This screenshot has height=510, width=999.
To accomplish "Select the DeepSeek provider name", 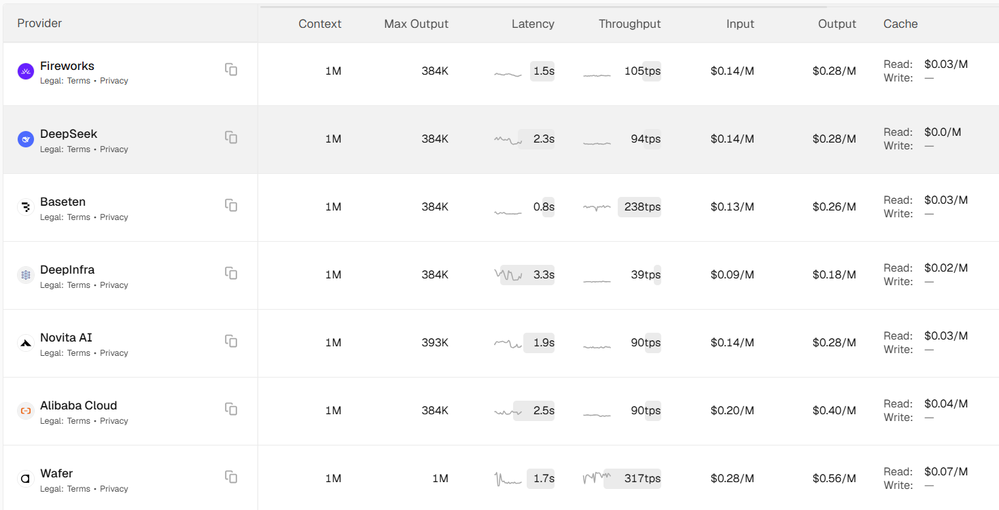I will click(69, 134).
